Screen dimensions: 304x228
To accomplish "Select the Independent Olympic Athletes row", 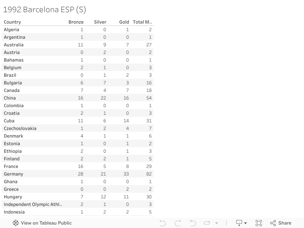I will click(33, 204).
